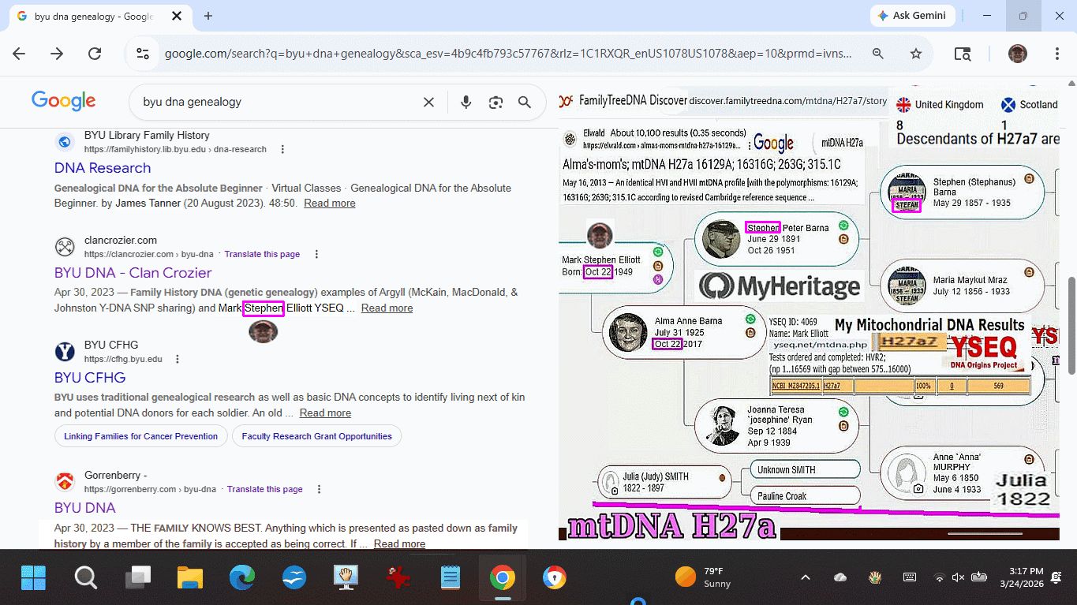Clear the search box text
This screenshot has width=1077, height=605.
point(428,102)
